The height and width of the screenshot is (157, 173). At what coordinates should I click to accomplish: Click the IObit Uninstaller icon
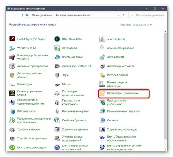pos(57,39)
